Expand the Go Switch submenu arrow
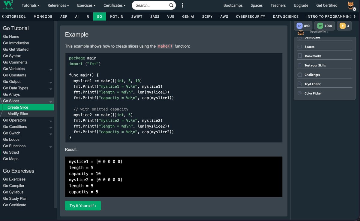The height and width of the screenshot is (221, 360). pos(51,134)
